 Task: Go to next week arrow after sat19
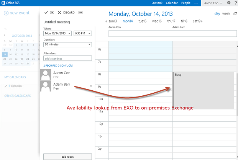(202, 21)
